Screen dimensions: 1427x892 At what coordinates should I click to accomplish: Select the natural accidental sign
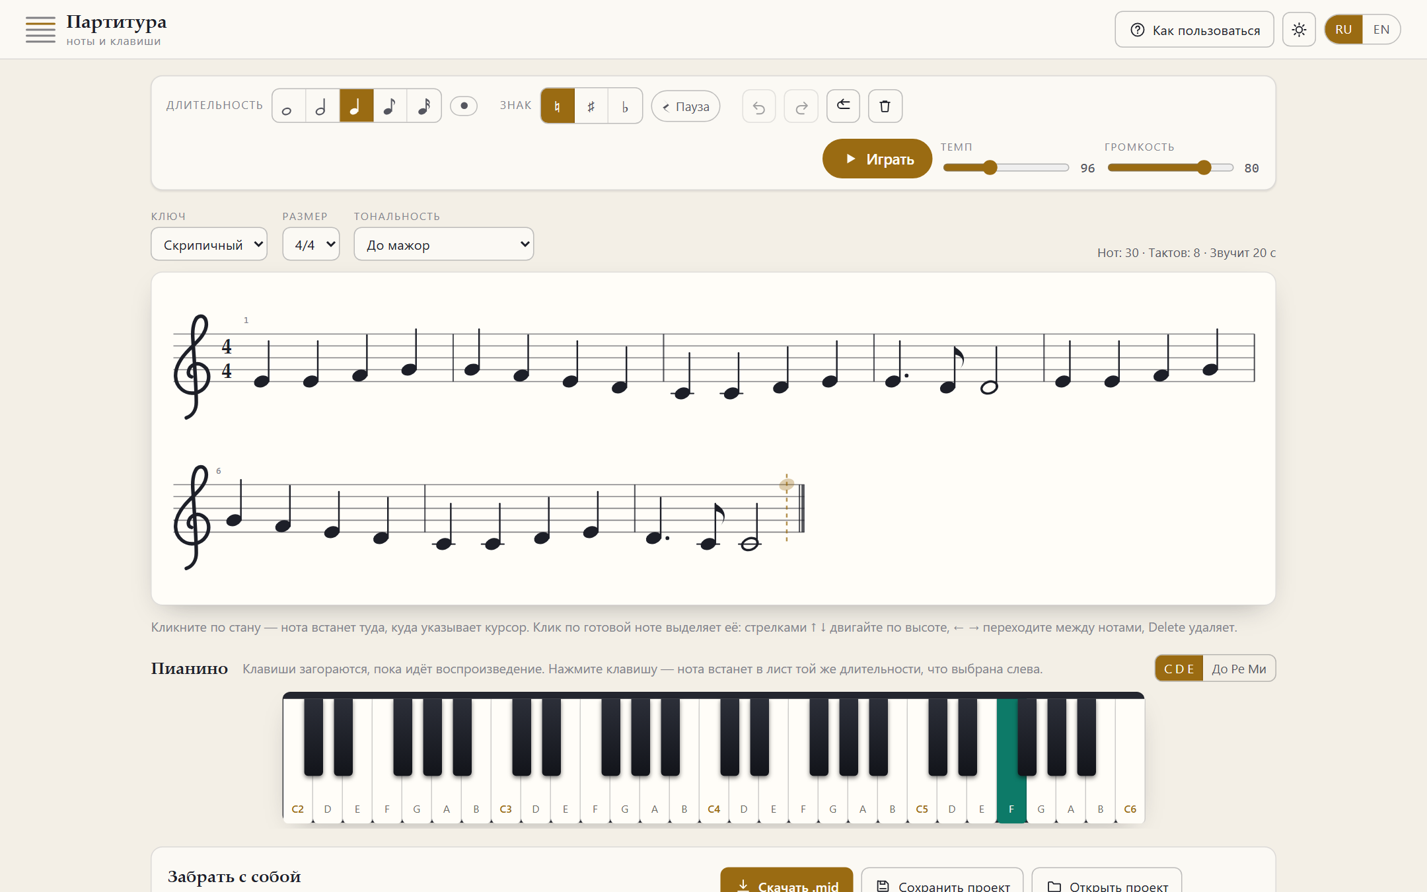(558, 106)
